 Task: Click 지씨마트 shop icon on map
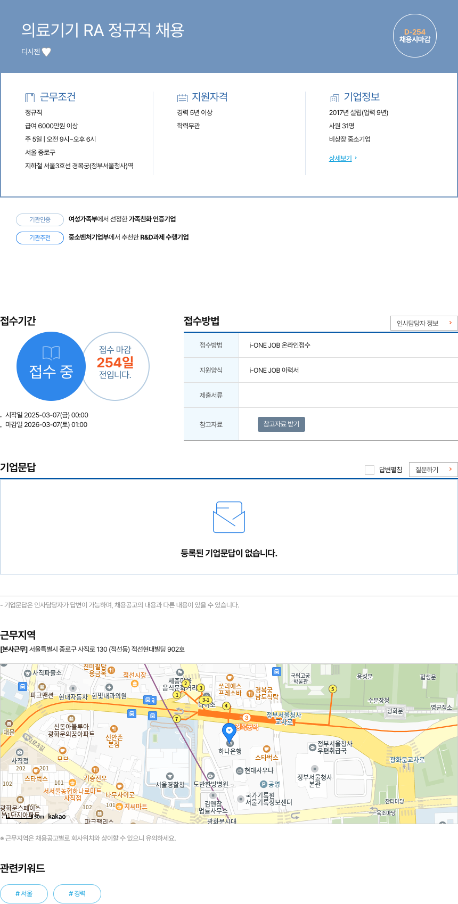119,807
